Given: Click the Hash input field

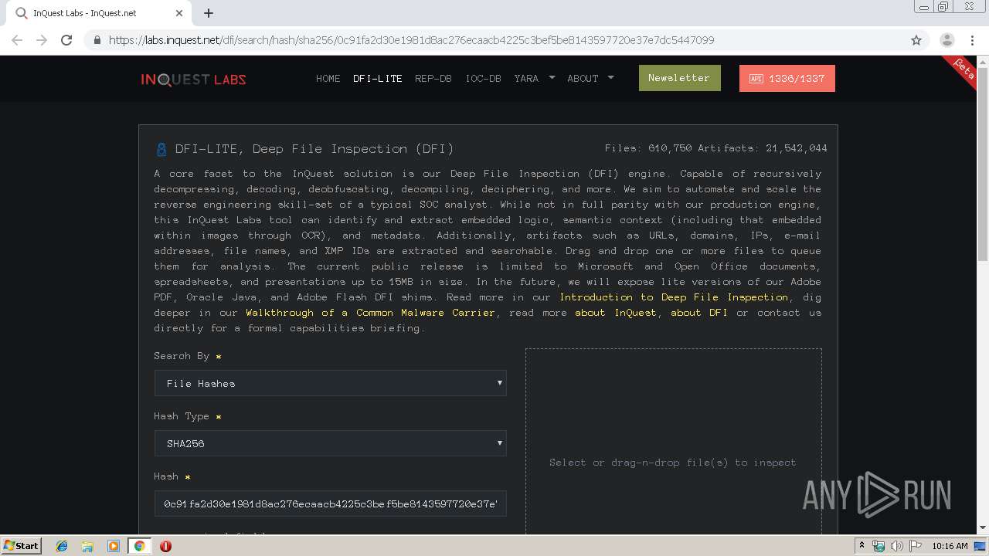Looking at the screenshot, I should pos(330,503).
